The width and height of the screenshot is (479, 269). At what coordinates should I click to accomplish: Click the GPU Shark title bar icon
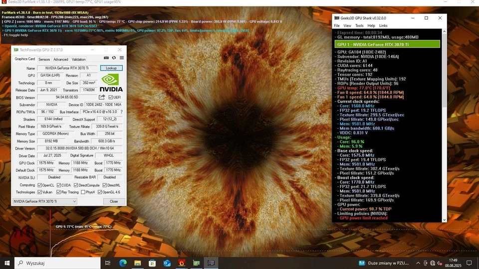[337, 18]
